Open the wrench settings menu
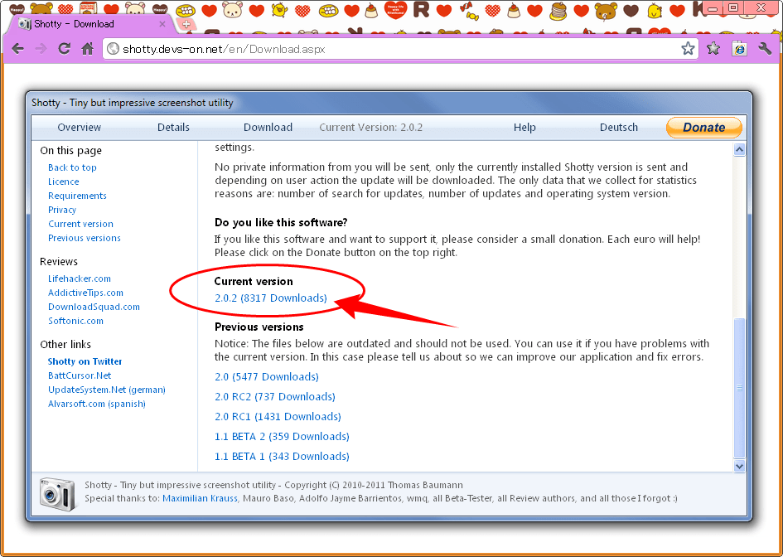This screenshot has height=557, width=783. coord(765,49)
